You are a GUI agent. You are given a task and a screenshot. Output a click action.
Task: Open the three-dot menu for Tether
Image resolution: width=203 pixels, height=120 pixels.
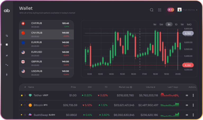(x=193, y=95)
